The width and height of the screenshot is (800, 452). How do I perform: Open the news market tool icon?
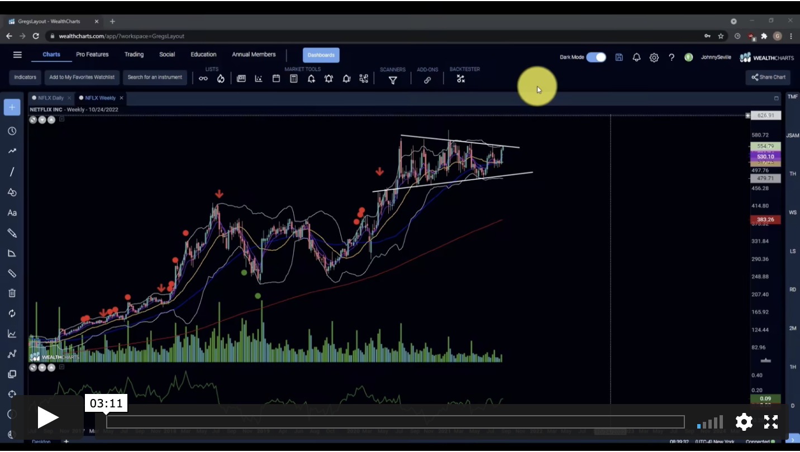241,79
